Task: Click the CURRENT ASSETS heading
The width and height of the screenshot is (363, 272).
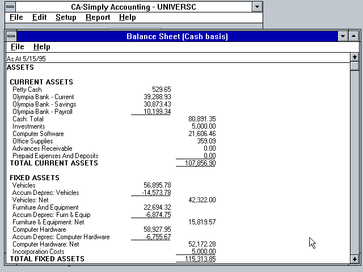Action: (41, 82)
